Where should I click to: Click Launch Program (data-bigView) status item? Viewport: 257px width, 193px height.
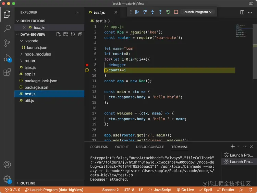(54, 190)
